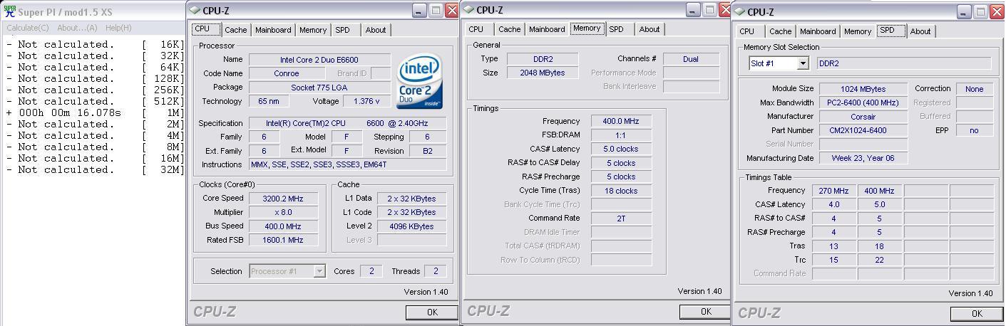Close the SPD CPU-Z window
The image size is (1006, 326).
tap(996, 12)
